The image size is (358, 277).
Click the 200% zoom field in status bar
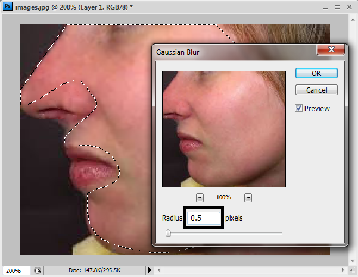[x=16, y=270]
